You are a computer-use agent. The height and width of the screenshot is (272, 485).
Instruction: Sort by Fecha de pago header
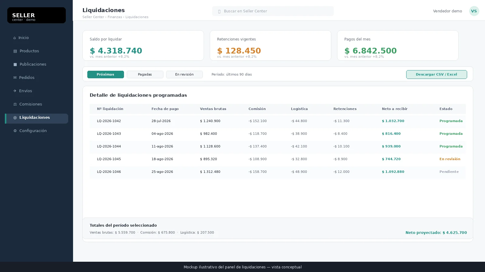[165, 109]
